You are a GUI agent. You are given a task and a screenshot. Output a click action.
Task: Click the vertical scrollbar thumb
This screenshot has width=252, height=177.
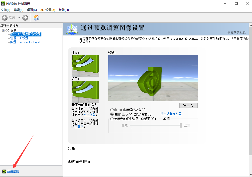251,91
